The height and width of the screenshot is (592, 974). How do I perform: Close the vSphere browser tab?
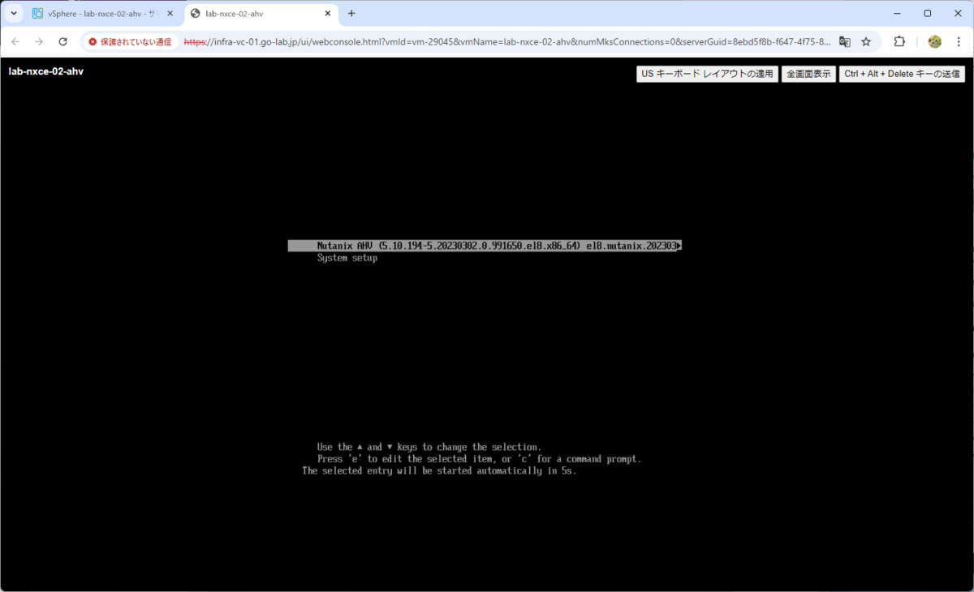tap(170, 14)
